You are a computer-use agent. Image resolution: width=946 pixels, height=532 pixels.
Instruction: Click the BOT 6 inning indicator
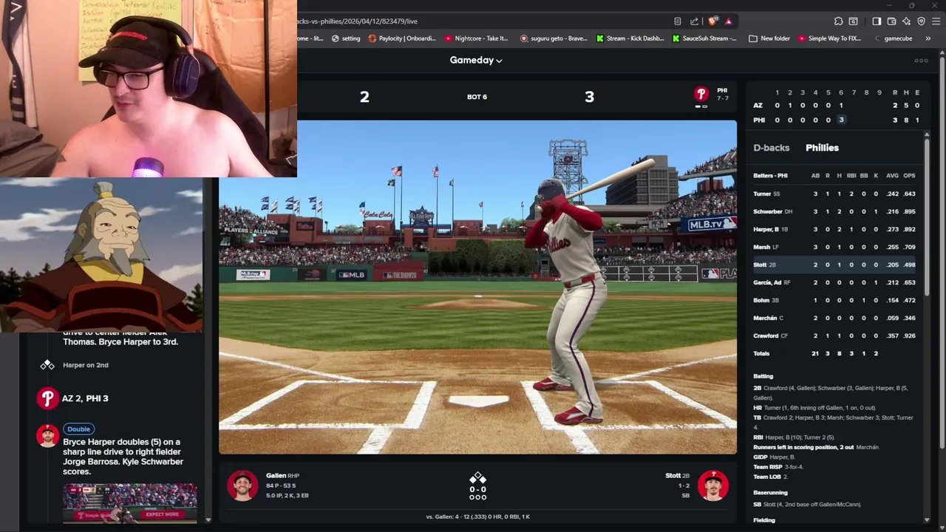pyautogui.click(x=477, y=97)
